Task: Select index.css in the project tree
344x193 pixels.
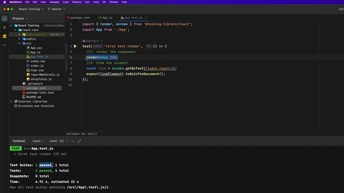Action: pyautogui.click(x=38, y=61)
